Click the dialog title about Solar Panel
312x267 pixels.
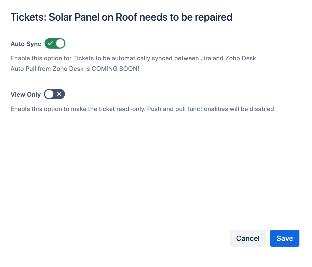121,17
